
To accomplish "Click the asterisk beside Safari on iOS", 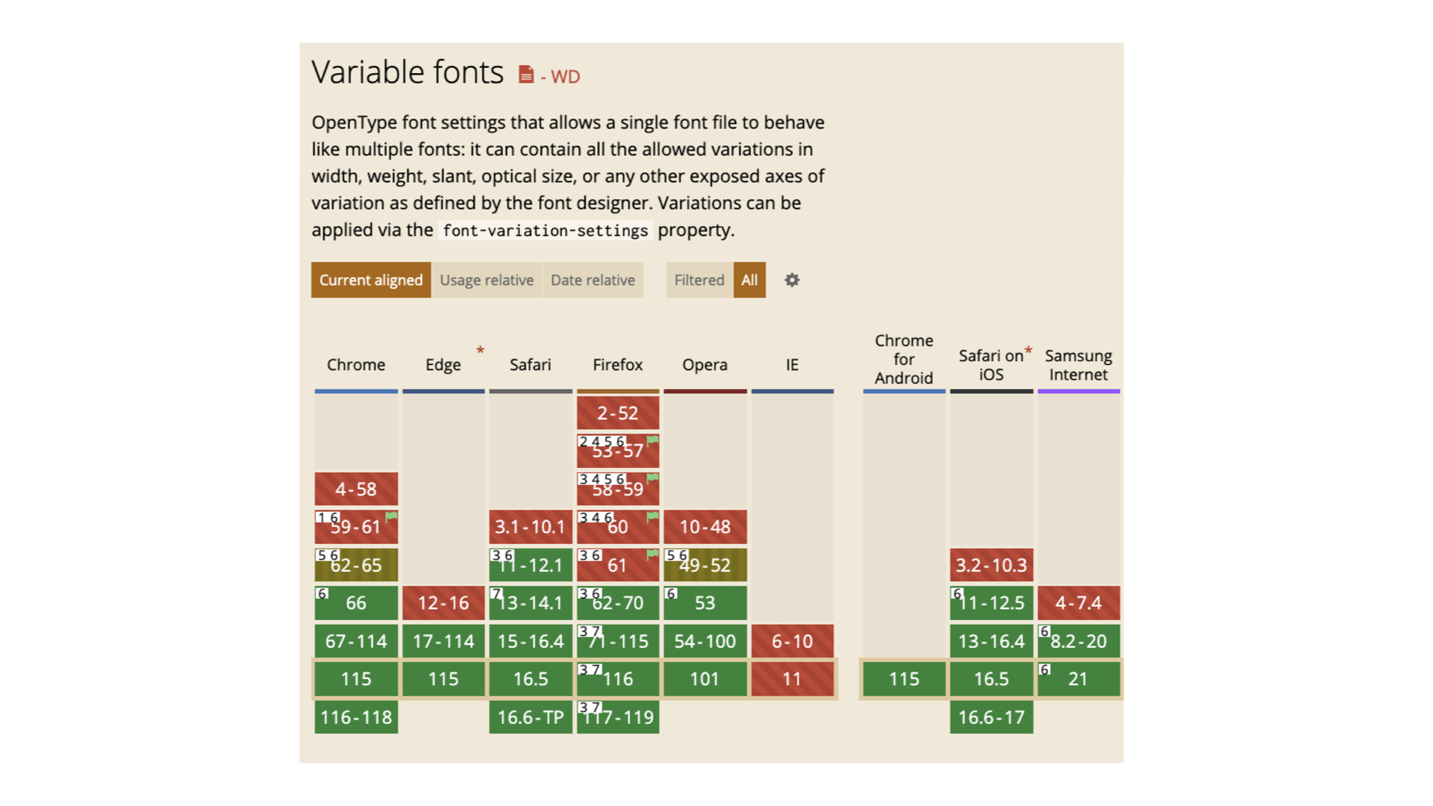I will 1028,350.
